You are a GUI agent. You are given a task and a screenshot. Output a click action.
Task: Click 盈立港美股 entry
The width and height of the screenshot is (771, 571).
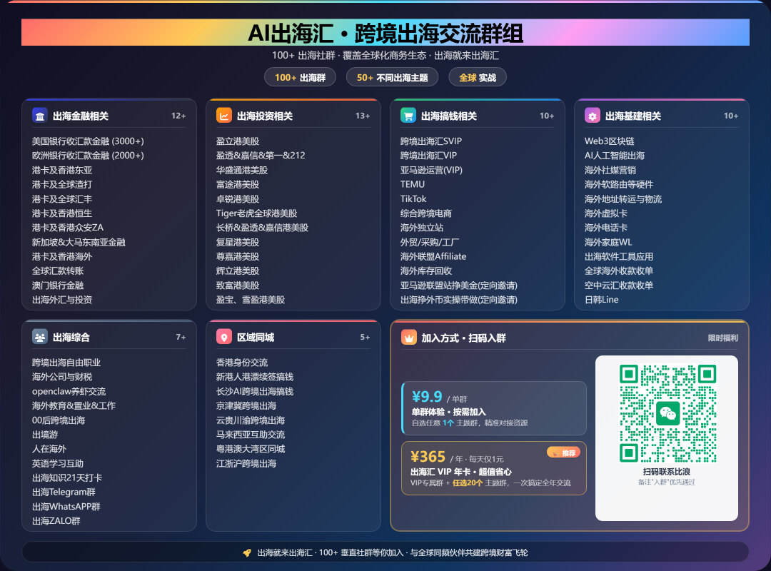pyautogui.click(x=238, y=141)
